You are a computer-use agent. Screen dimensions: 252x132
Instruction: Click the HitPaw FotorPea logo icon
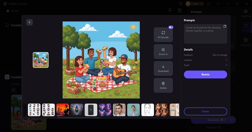(x=5, y=4)
